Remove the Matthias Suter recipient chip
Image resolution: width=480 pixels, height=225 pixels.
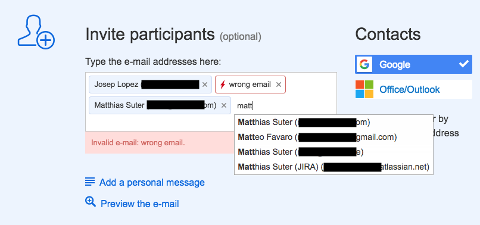point(224,105)
